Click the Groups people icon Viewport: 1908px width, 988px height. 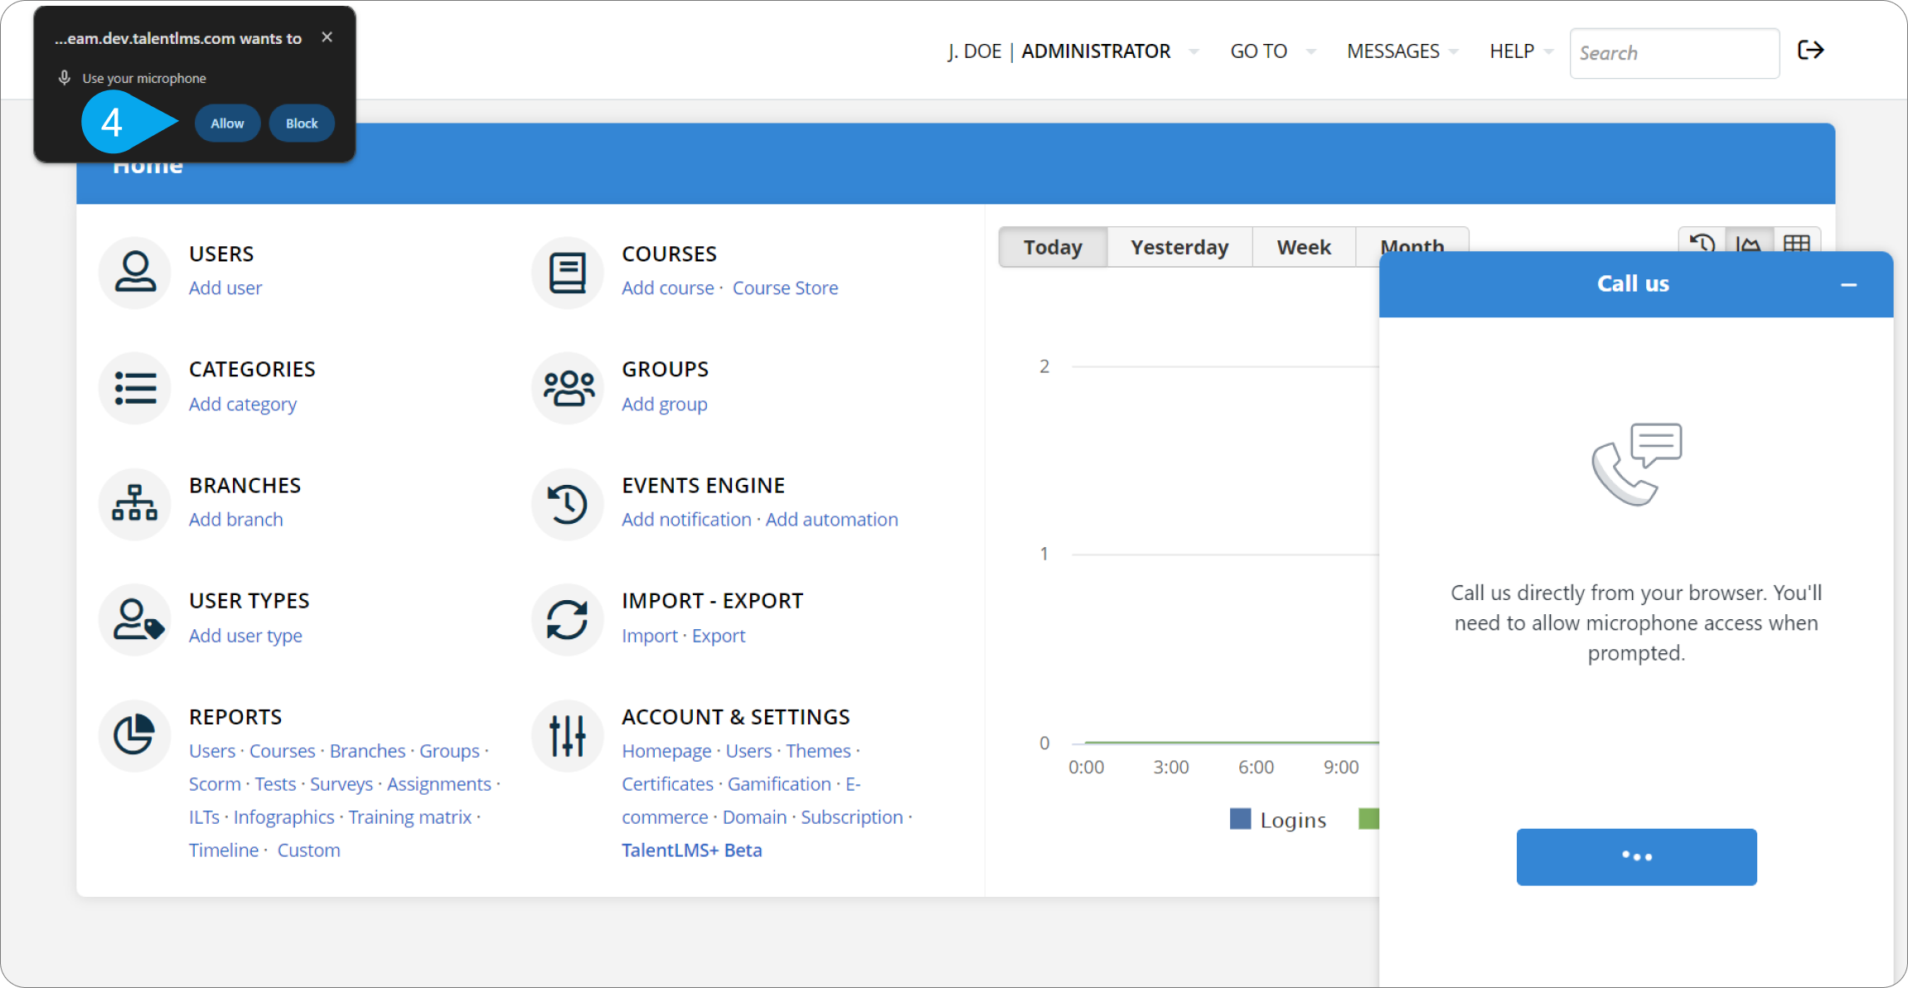567,388
